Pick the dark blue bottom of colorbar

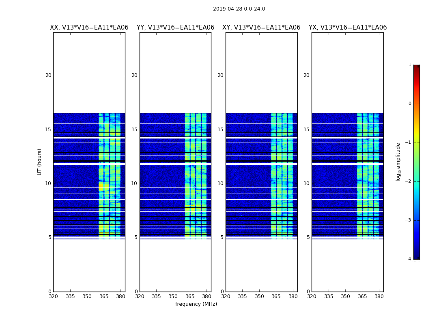coord(416,257)
